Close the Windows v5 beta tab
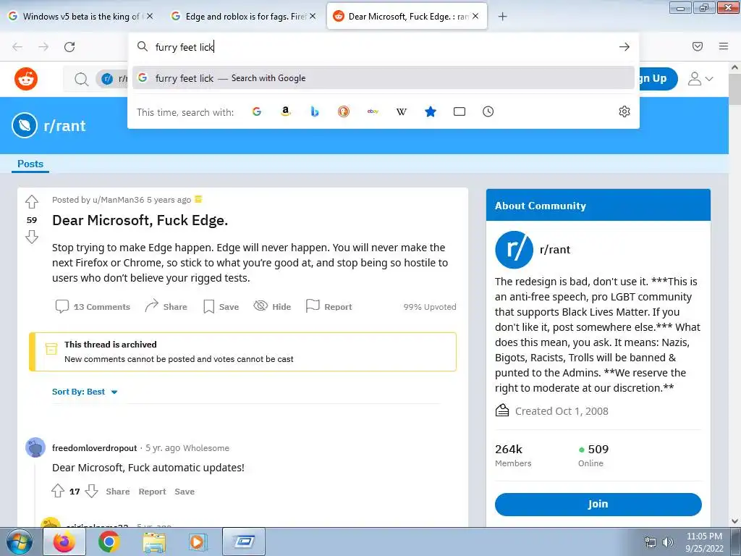Image resolution: width=741 pixels, height=556 pixels. point(150,16)
